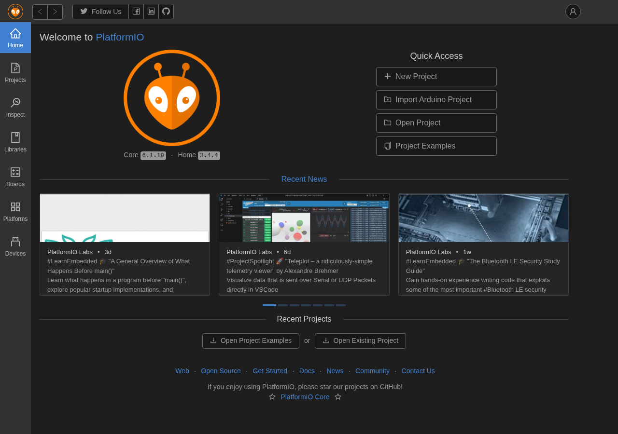Click the PlatformIO logo in top-left corner

pos(15,12)
